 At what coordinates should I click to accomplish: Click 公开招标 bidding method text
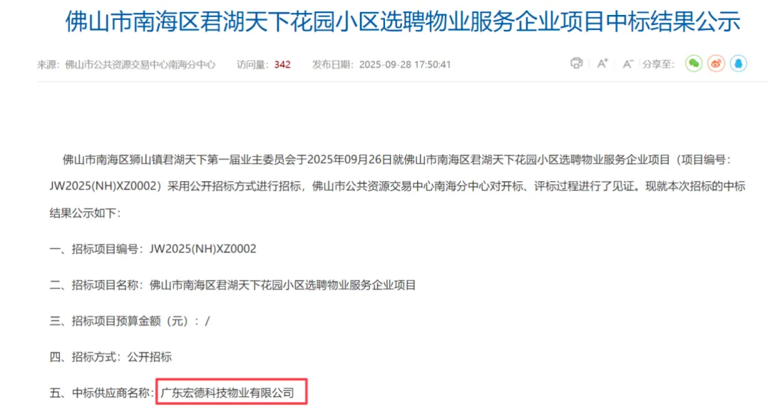click(x=150, y=357)
